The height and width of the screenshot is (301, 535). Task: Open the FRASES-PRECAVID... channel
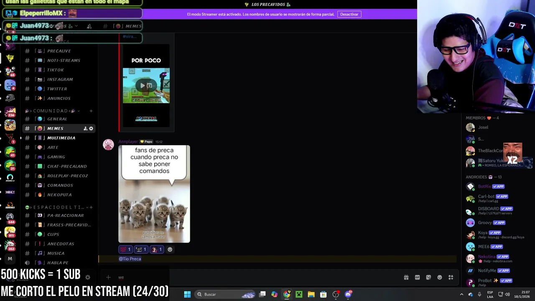59,225
